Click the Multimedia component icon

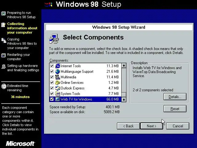58,77
